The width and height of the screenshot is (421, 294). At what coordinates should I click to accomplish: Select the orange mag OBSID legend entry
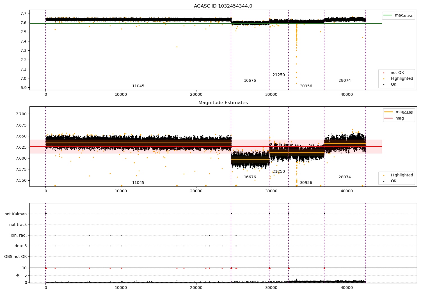pos(399,112)
